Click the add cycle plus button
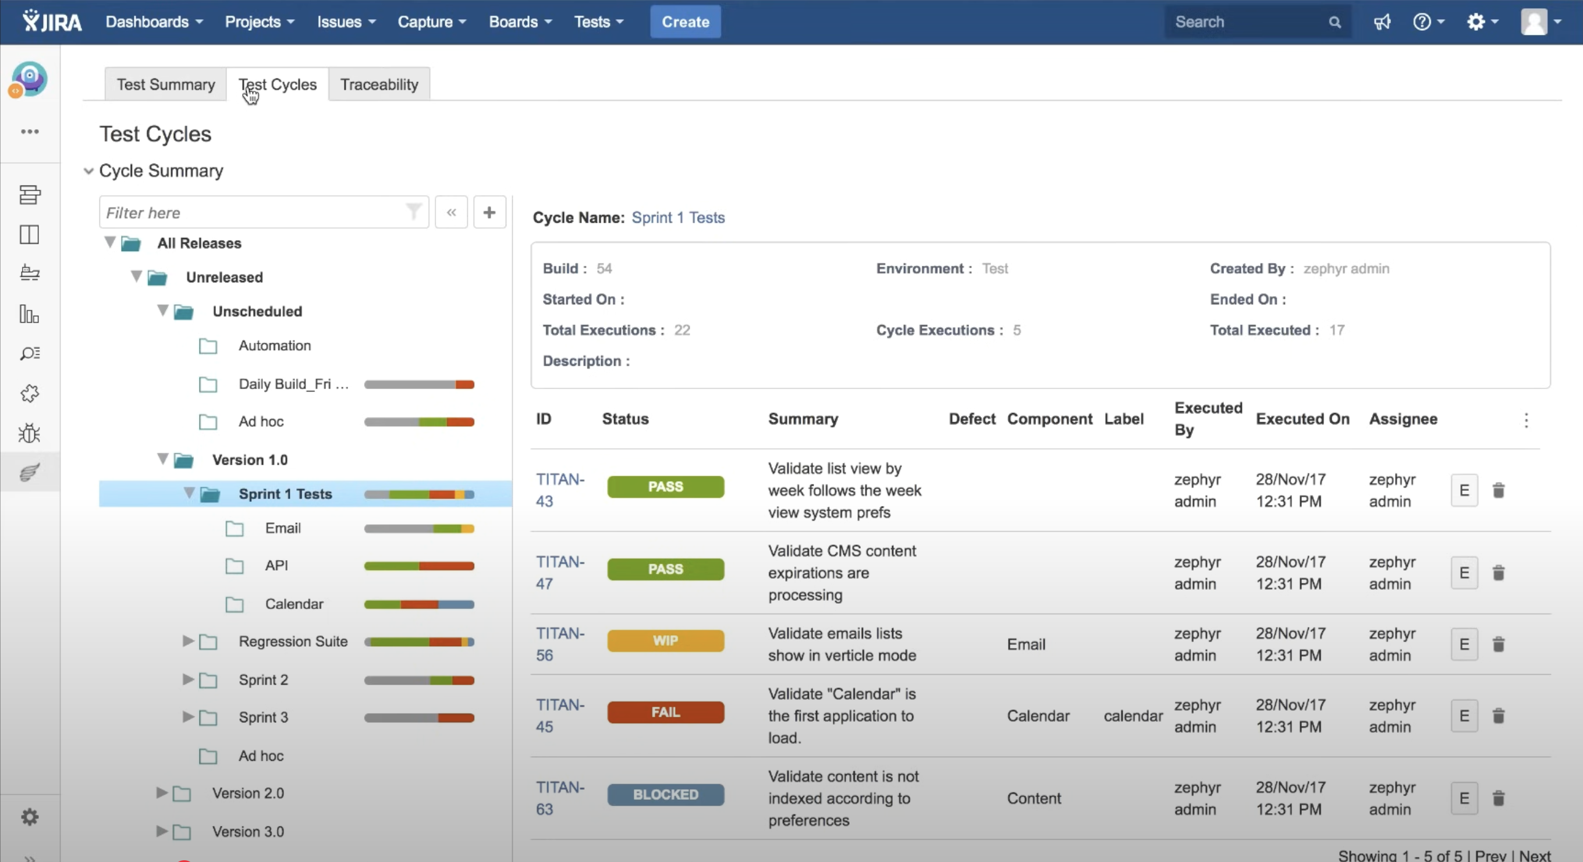 489,212
